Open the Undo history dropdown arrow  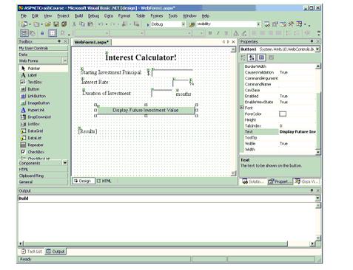(x=107, y=24)
